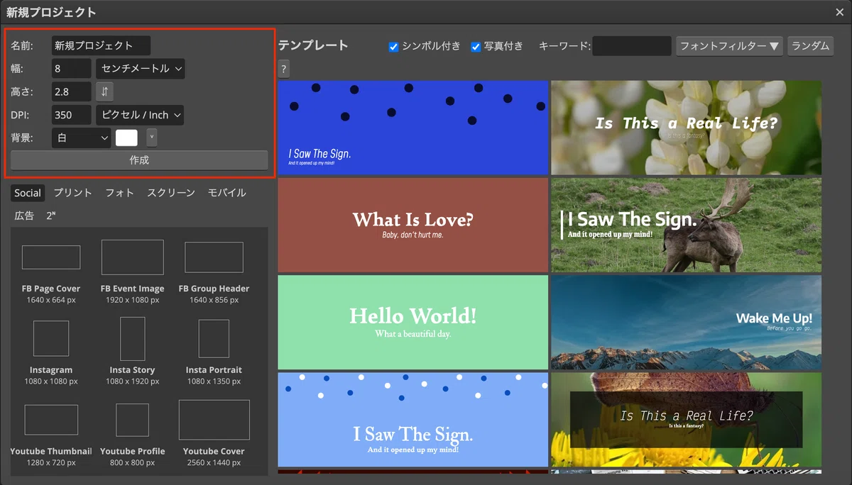This screenshot has width=852, height=485.
Task: Uncheck the シンボル付き checkbox
Action: [393, 47]
